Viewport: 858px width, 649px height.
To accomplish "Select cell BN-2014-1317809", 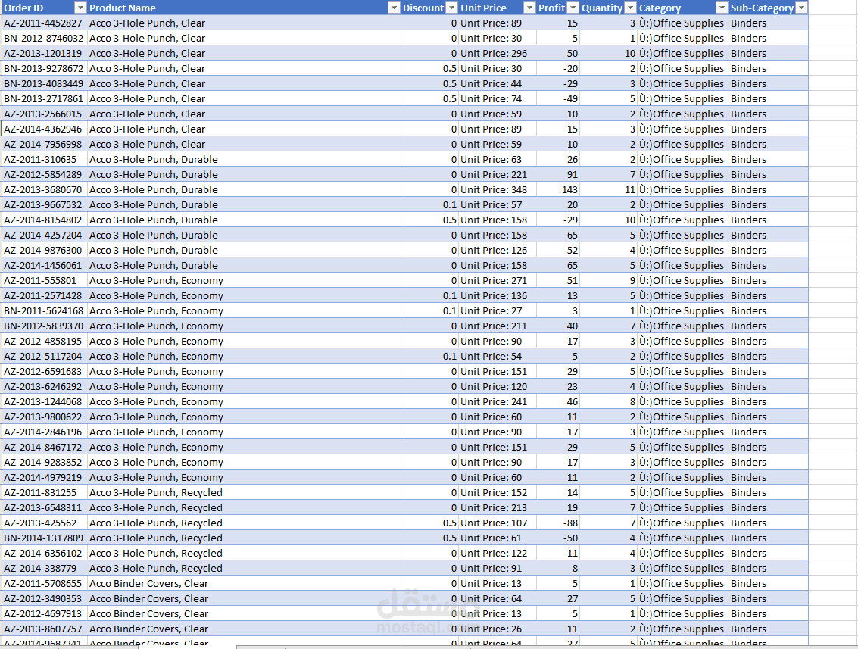I will pyautogui.click(x=45, y=538).
